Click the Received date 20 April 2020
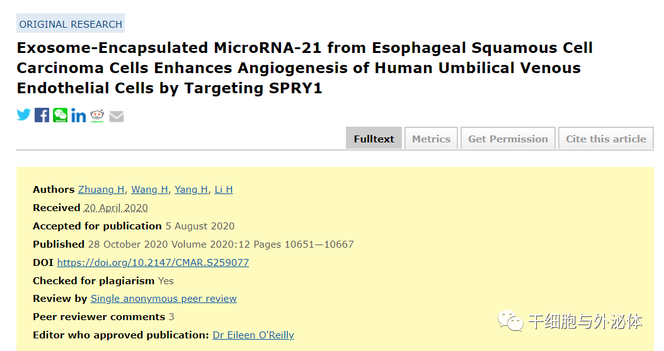Viewport: 664px width, 351px height. [x=116, y=208]
